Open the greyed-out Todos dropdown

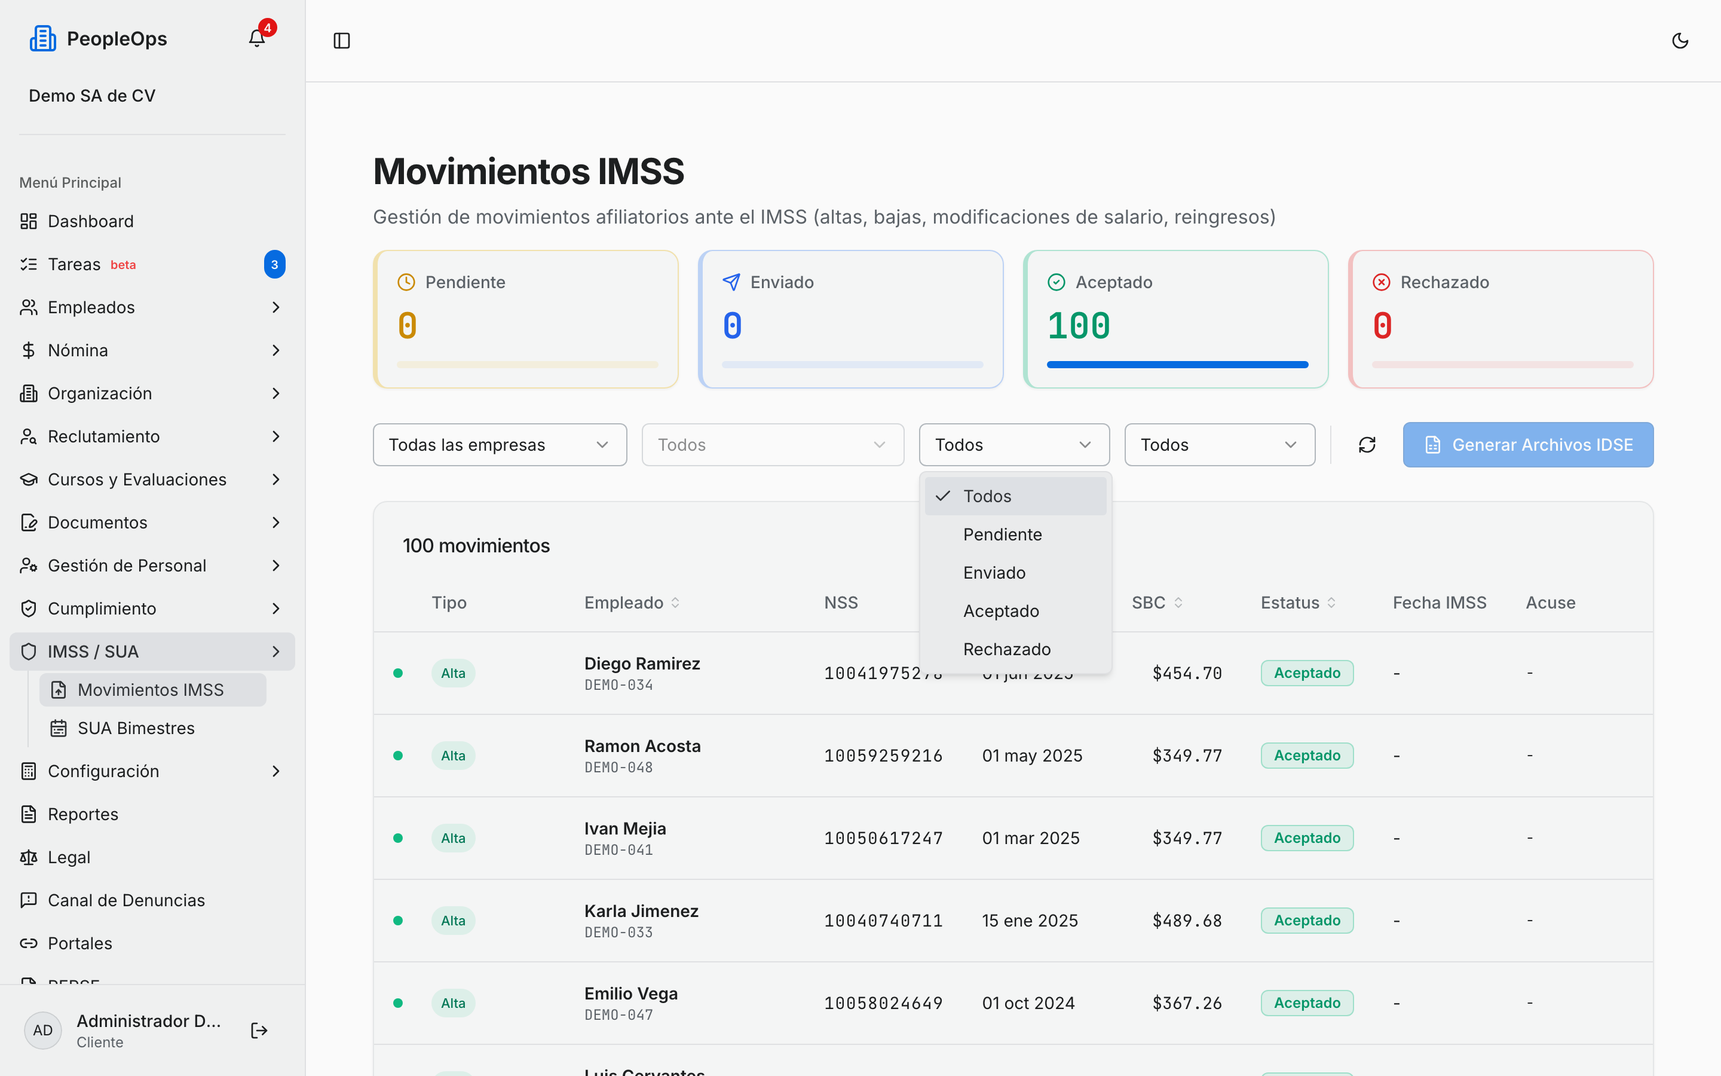click(x=772, y=445)
